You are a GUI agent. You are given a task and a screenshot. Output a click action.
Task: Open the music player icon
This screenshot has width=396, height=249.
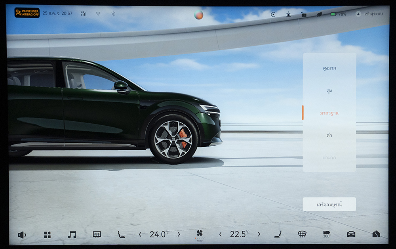(72, 235)
